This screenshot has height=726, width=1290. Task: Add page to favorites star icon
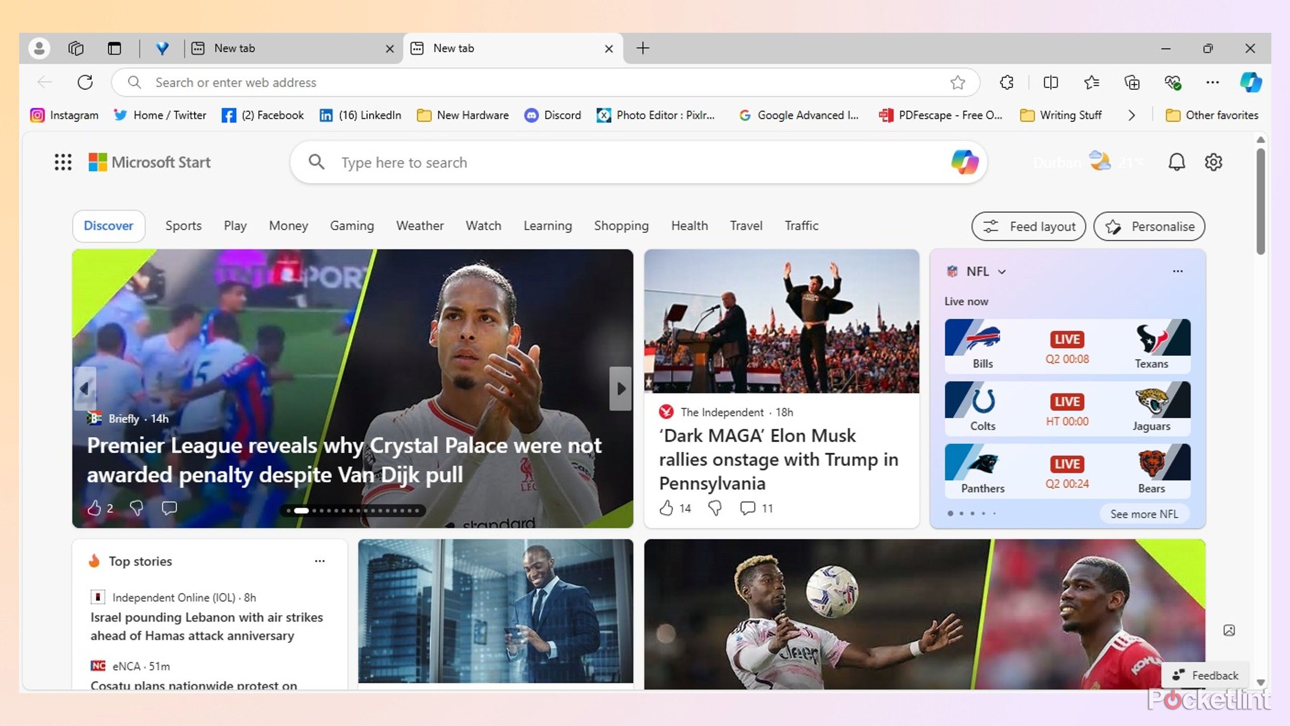pos(957,82)
